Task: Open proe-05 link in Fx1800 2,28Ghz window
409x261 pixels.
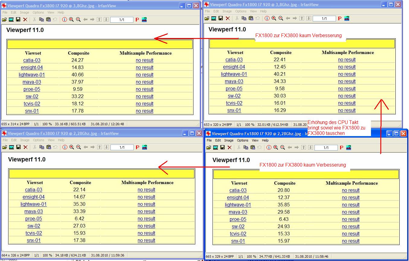Action: tap(238, 219)
